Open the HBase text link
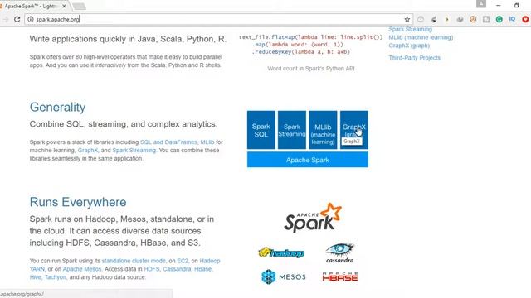 pyautogui.click(x=202, y=269)
